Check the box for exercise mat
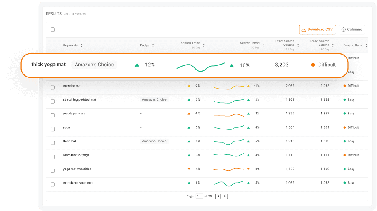 tap(53, 87)
